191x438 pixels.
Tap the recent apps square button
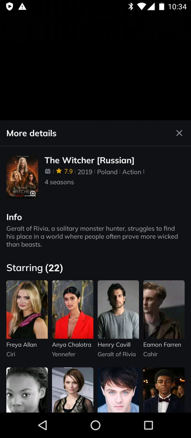coord(148,425)
